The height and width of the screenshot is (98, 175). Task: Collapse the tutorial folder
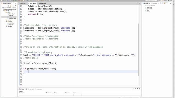[x=5, y=20]
